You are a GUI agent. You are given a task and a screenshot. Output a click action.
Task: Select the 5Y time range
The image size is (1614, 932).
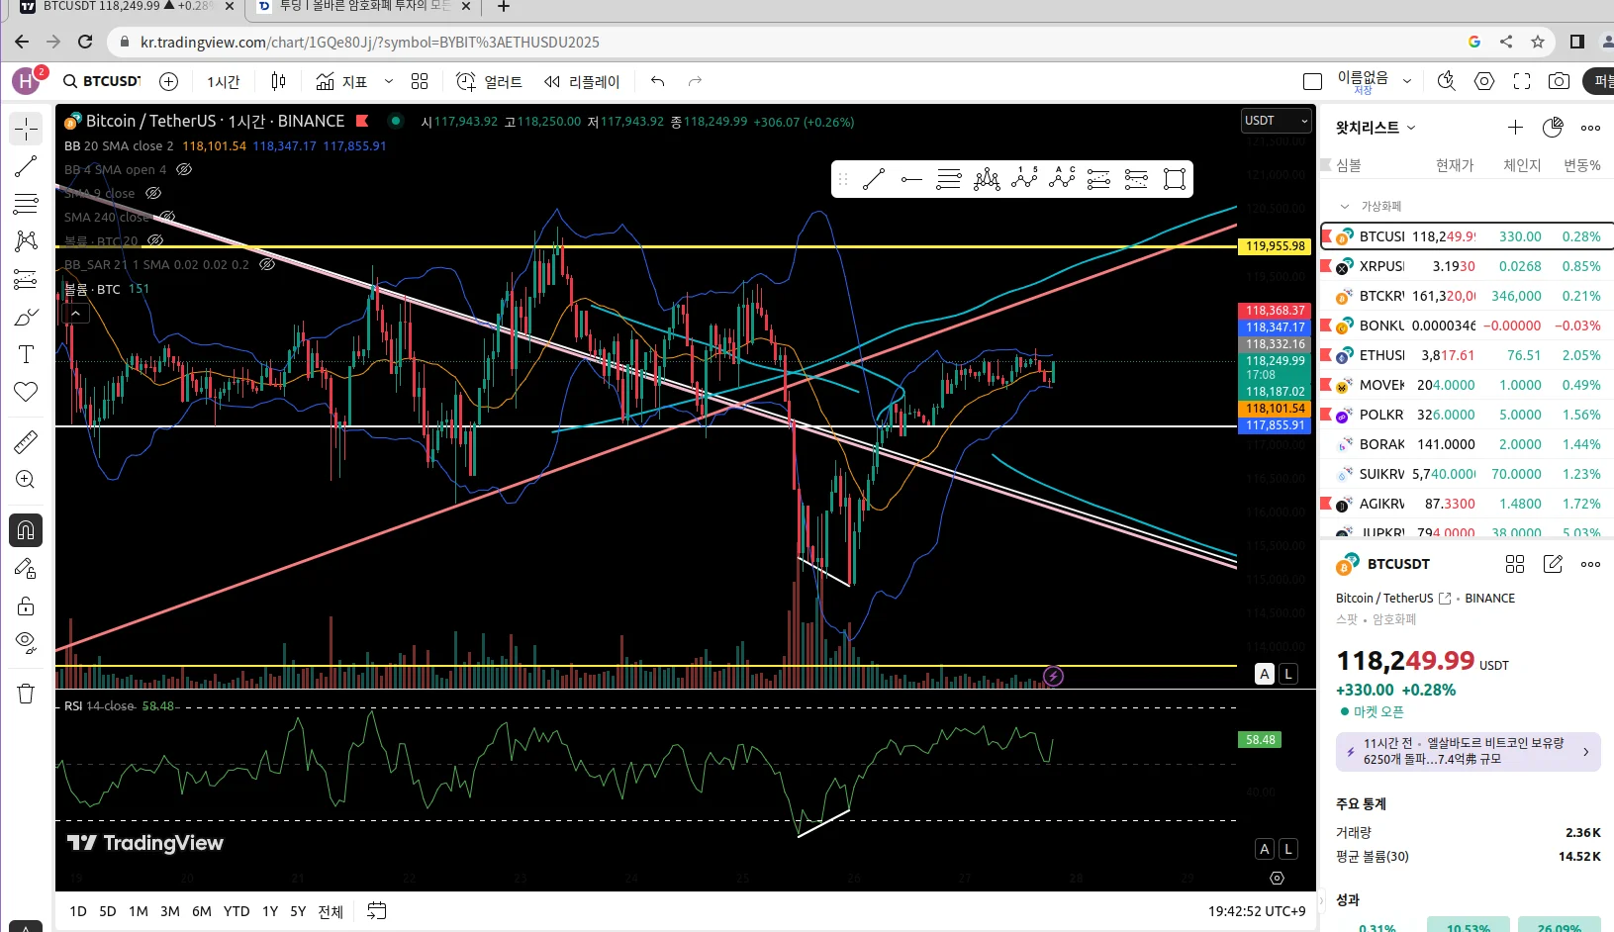pyautogui.click(x=298, y=911)
